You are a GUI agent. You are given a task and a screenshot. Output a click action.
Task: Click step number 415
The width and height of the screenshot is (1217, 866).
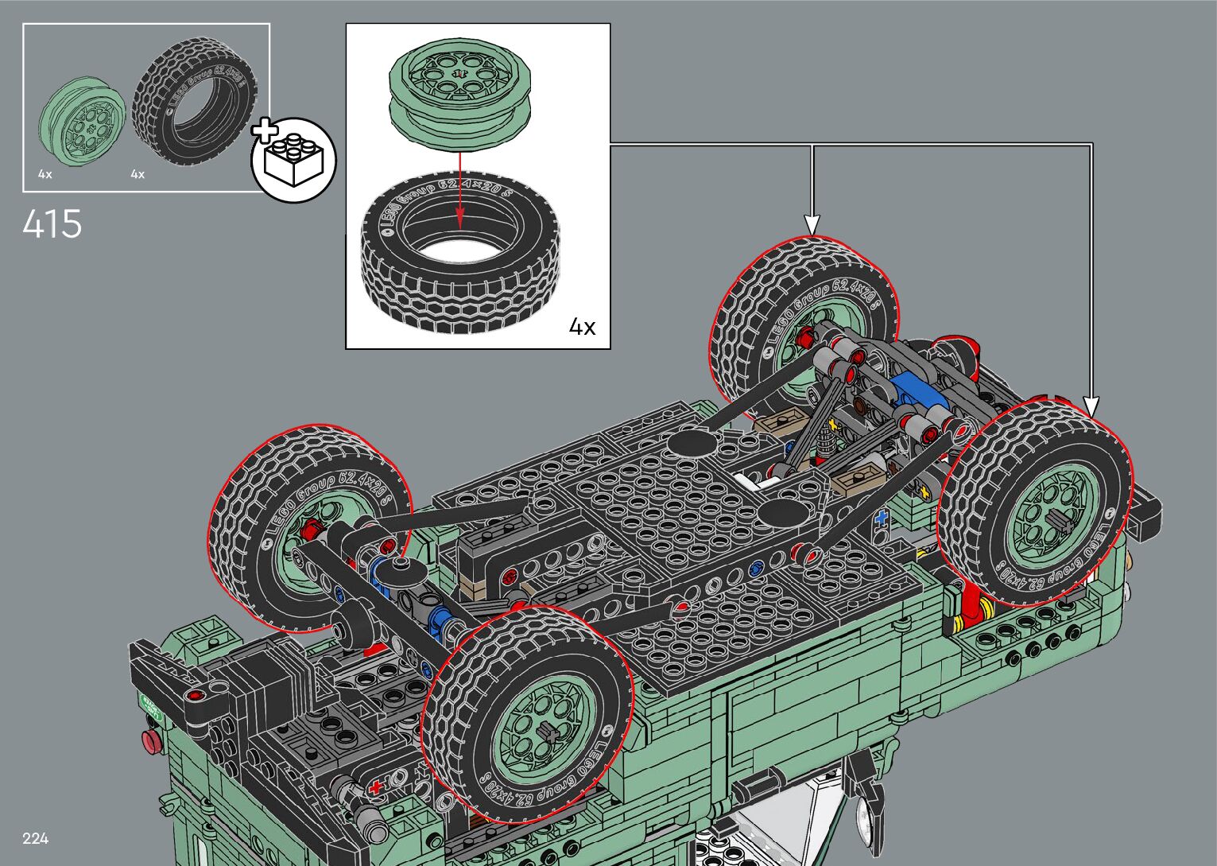52,224
